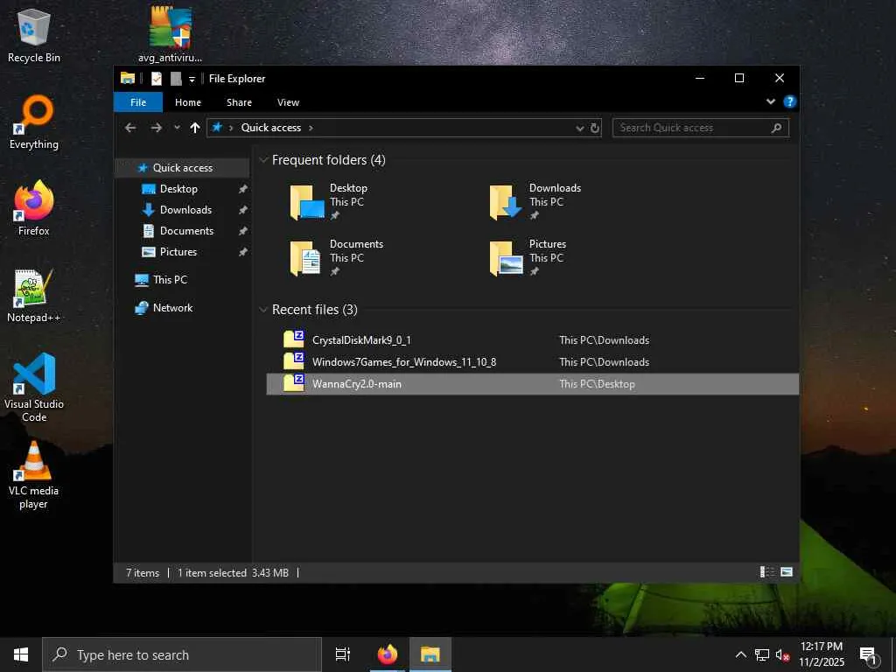Screen dimensions: 896x672
Task: Switch to large thumbnails view icon
Action: pyautogui.click(x=787, y=572)
